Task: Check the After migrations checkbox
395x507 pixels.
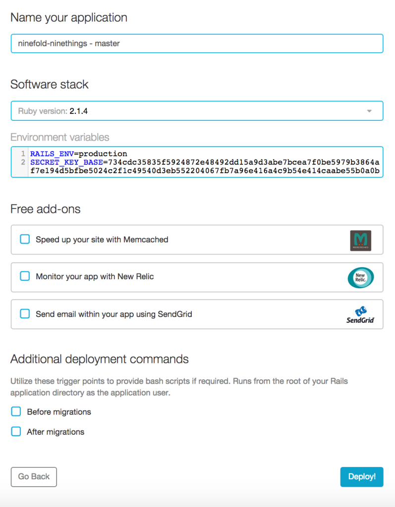Action: click(x=16, y=431)
